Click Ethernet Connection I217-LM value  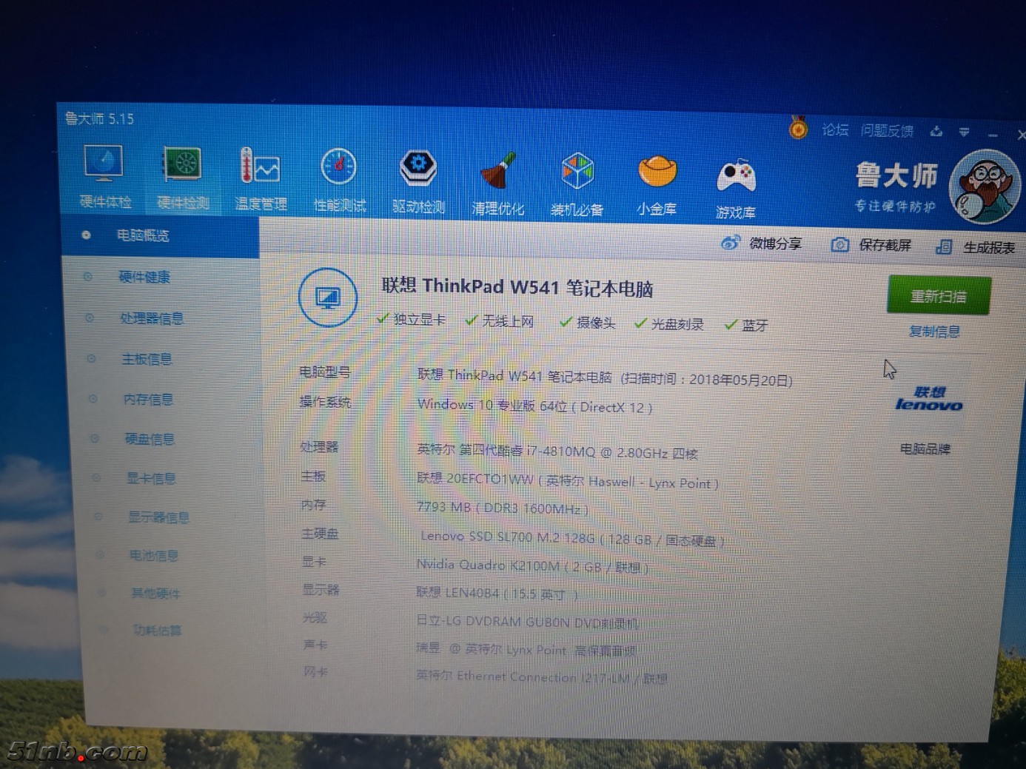pos(541,676)
